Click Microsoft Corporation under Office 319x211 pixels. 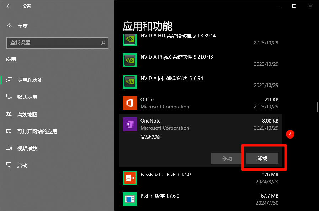click(x=165, y=107)
